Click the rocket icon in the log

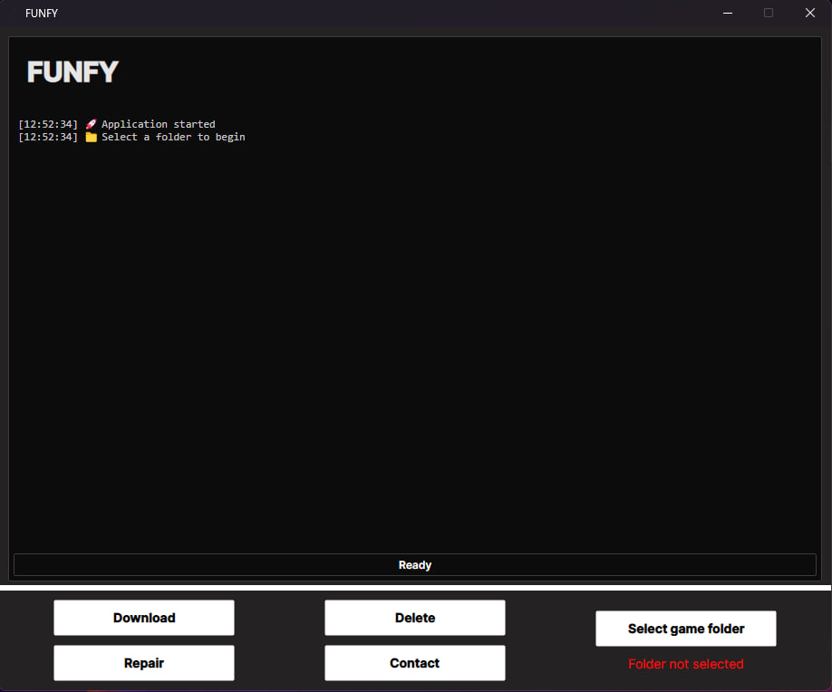[91, 124]
